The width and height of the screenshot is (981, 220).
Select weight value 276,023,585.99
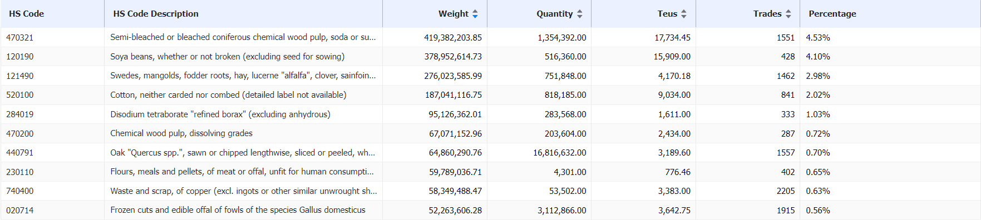(x=453, y=76)
